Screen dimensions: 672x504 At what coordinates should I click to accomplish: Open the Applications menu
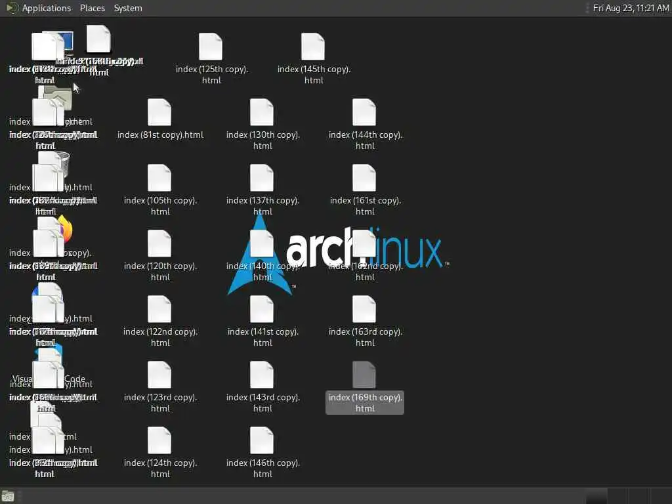coord(47,8)
